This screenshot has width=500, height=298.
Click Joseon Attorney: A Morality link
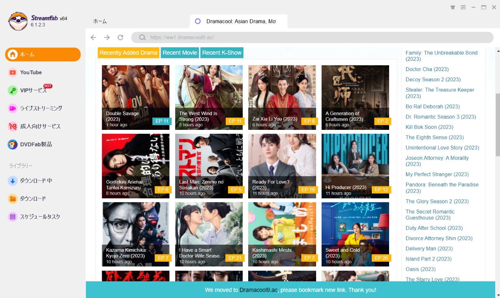point(437,161)
